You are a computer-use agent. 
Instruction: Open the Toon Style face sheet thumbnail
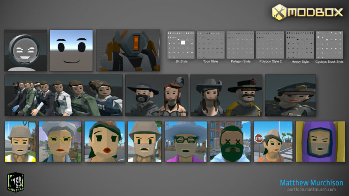(211, 45)
